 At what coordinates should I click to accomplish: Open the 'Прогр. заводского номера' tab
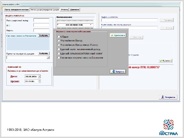(16, 10)
